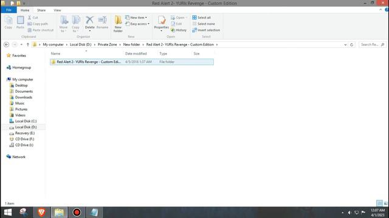Image resolution: width=389 pixels, height=218 pixels.
Task: Click Select all in ribbon
Action: click(x=201, y=18)
